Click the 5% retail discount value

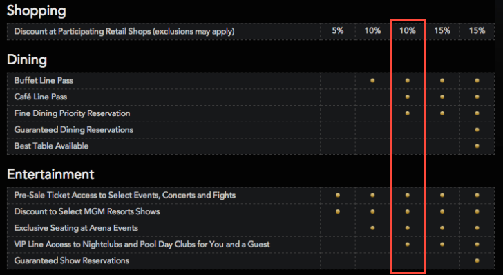click(x=338, y=31)
